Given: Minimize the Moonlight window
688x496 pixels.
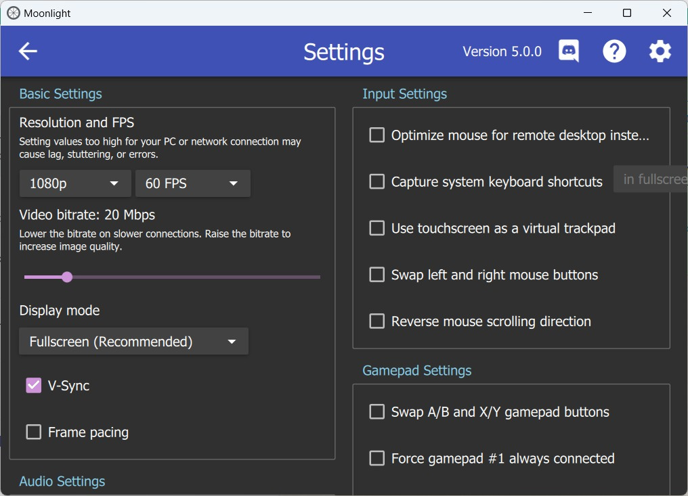Looking at the screenshot, I should [588, 13].
